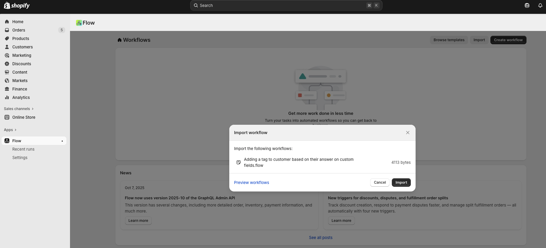The image size is (546, 248).
Task: Open Recent runs under Flow
Action: coord(23,149)
